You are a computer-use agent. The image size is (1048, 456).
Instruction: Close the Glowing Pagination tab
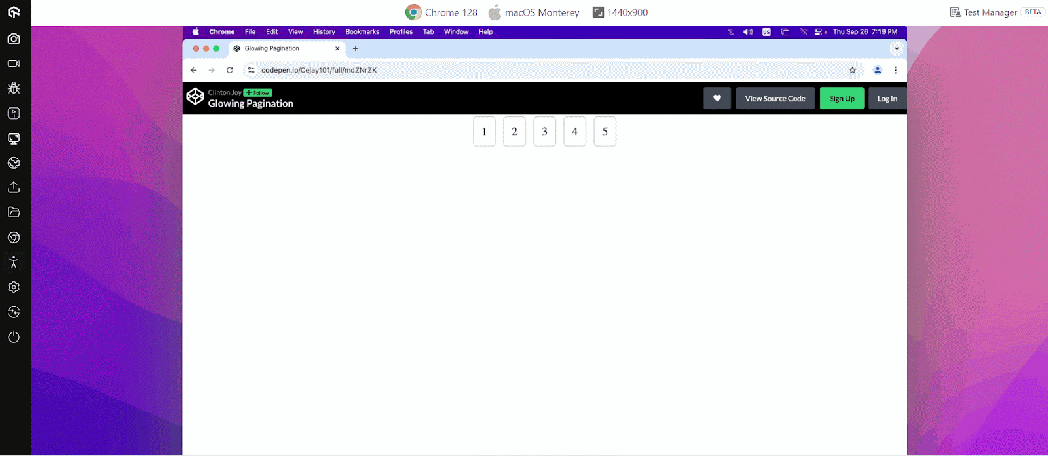(337, 48)
